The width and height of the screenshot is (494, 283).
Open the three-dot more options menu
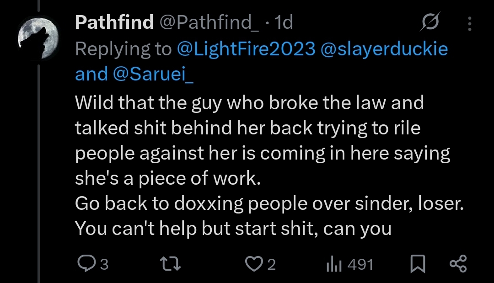pyautogui.click(x=471, y=22)
